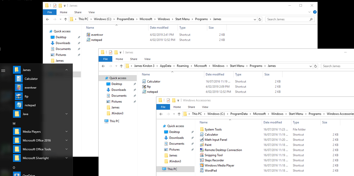Select Math Input Panel shortcut
This screenshot has width=354, height=176.
(215, 140)
